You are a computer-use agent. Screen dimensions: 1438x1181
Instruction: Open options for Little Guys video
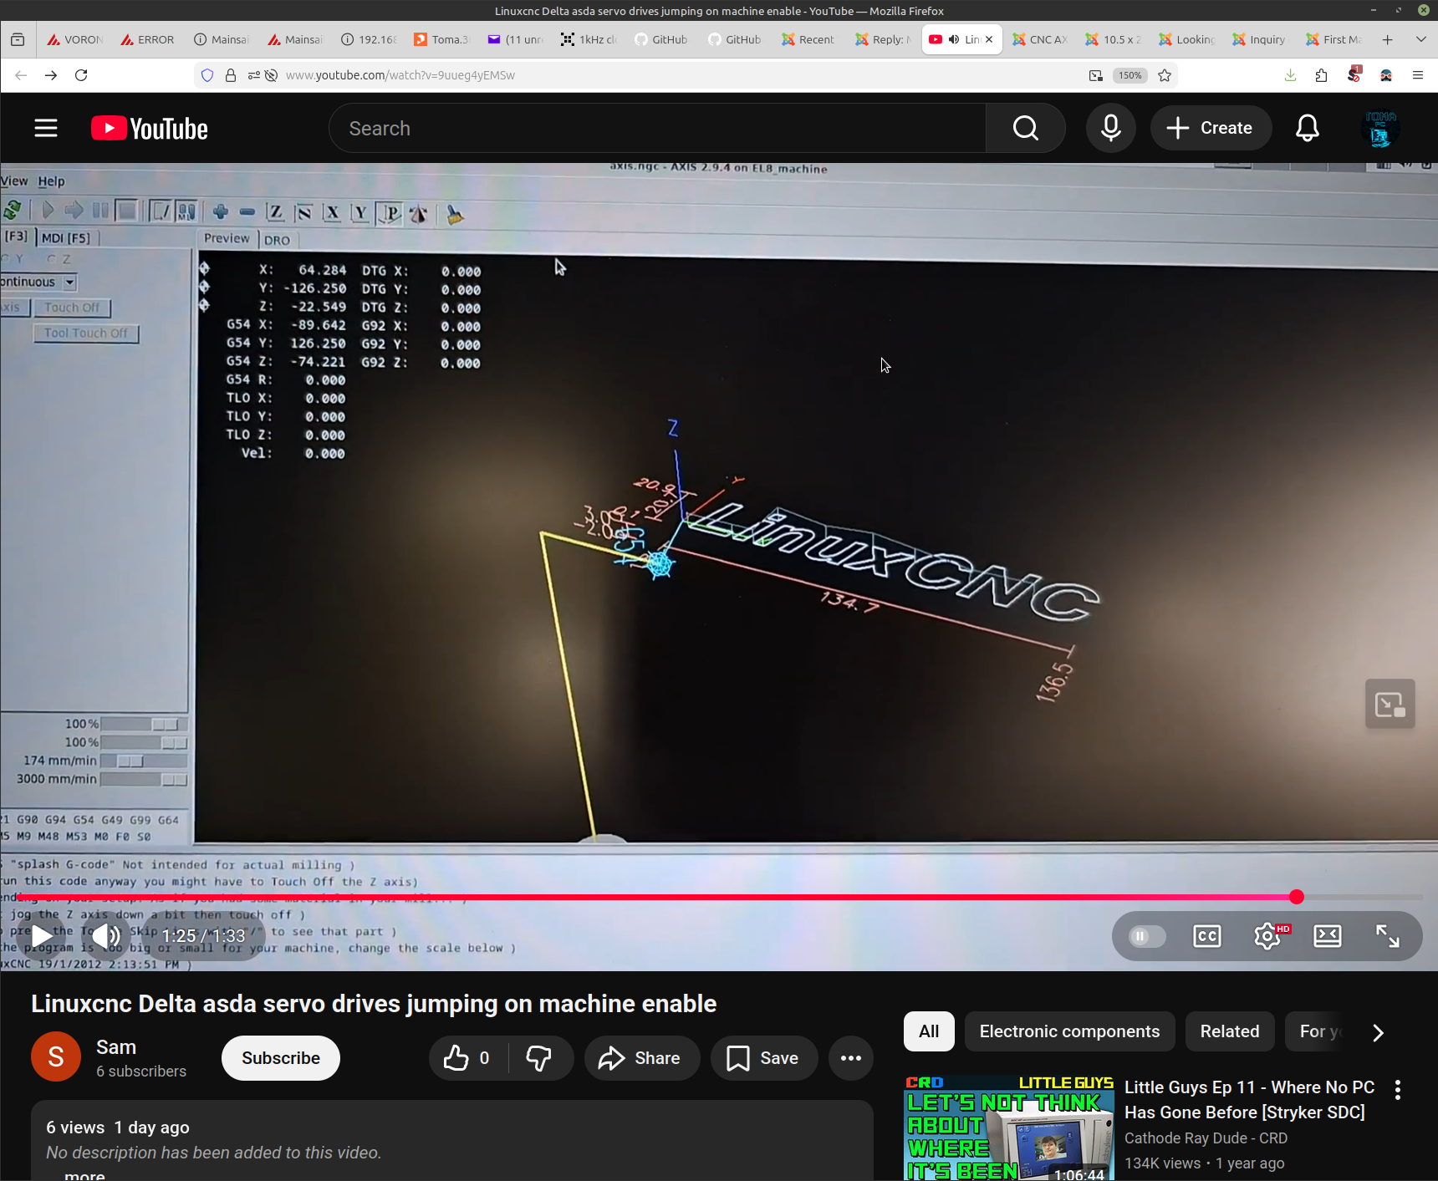click(1398, 1089)
